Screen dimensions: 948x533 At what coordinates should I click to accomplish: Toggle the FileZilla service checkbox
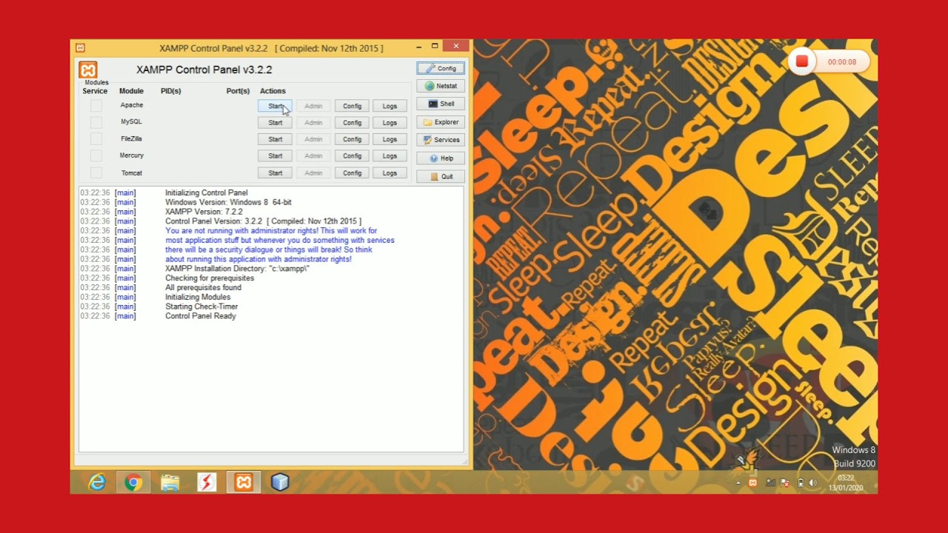[96, 139]
